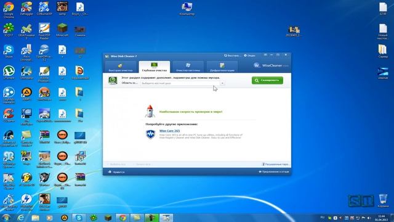394x222 pixels.
Task: Open the OpenOffice desktop icon
Action: tap(44, 52)
